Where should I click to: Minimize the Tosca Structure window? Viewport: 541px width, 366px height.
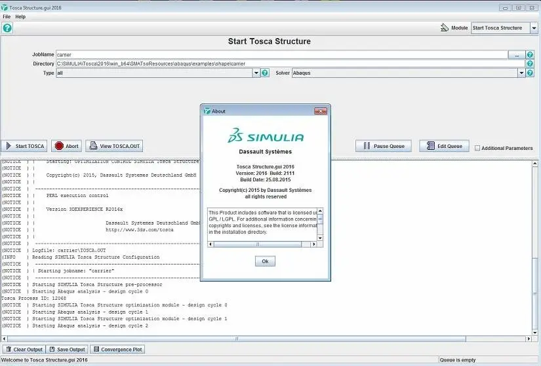tap(505, 8)
